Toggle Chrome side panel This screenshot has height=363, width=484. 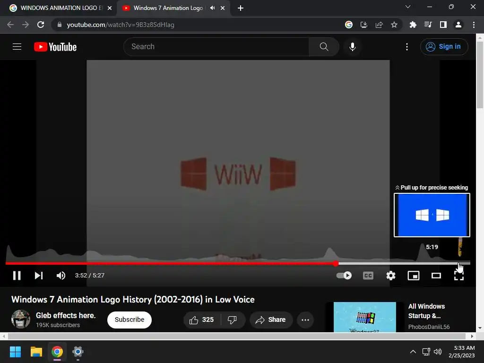[443, 25]
